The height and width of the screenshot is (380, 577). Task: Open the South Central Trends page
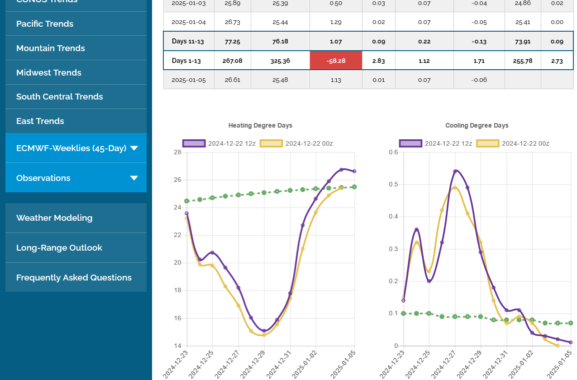point(60,97)
